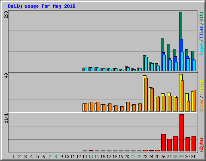
Task: Click the orange 'Sites' legend label
Action: (201, 105)
